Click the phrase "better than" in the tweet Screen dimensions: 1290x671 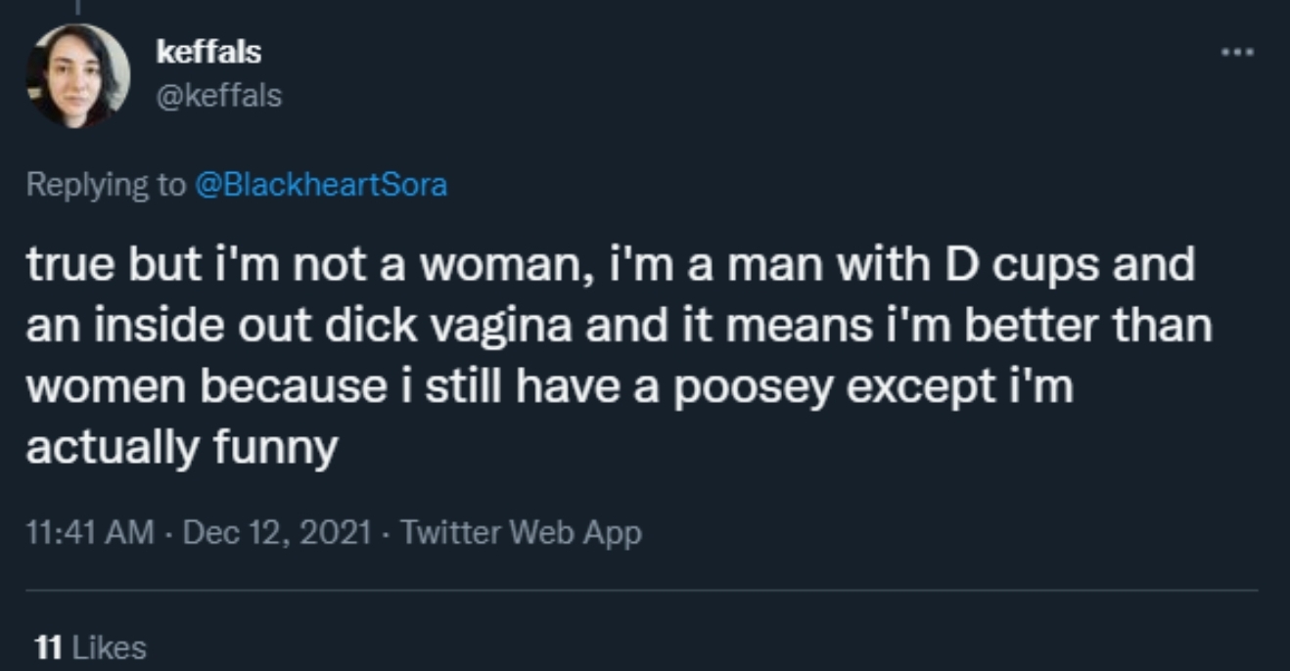1088,326
